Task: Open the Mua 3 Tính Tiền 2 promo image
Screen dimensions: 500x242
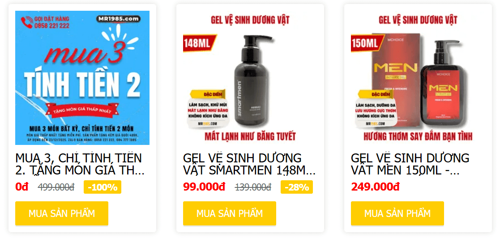Action: click(x=82, y=78)
